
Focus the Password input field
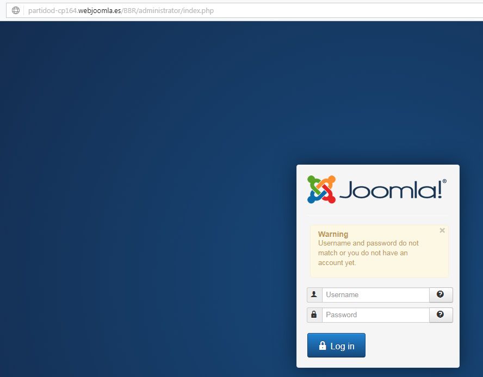(375, 315)
